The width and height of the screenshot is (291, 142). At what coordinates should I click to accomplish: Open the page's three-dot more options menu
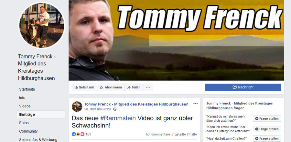tap(148, 87)
